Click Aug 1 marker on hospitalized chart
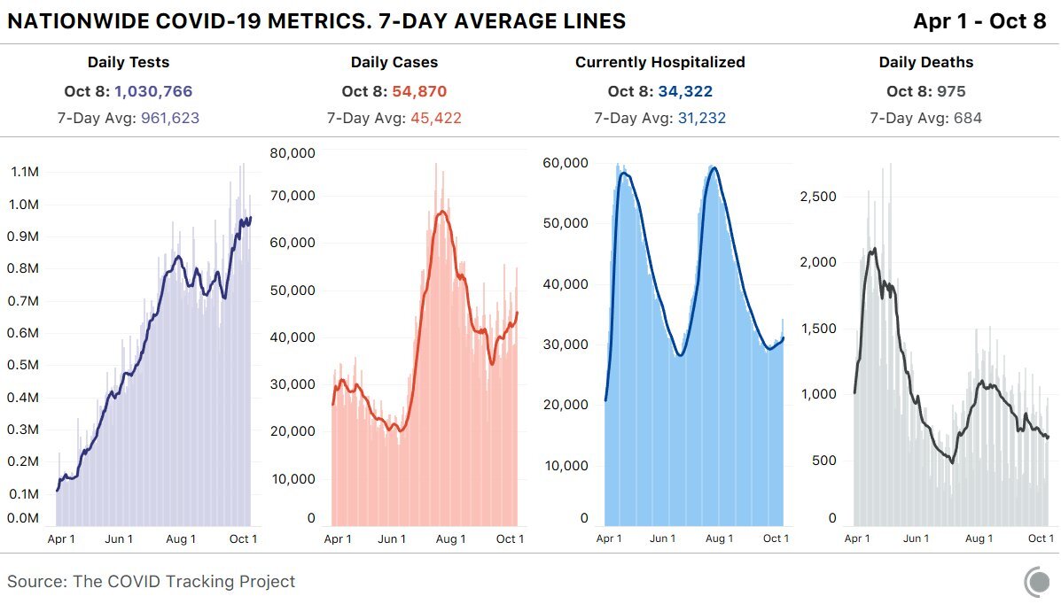 point(719,538)
